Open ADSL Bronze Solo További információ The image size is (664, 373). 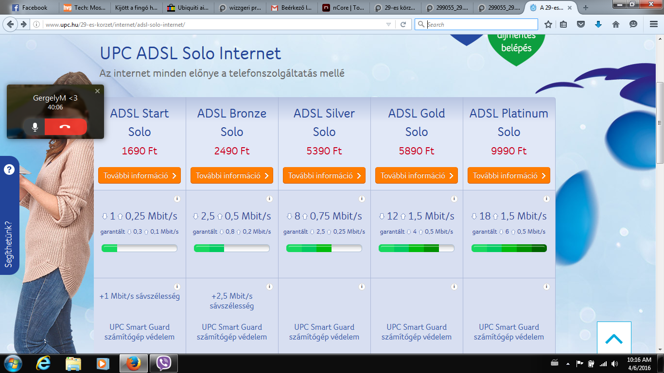(232, 175)
